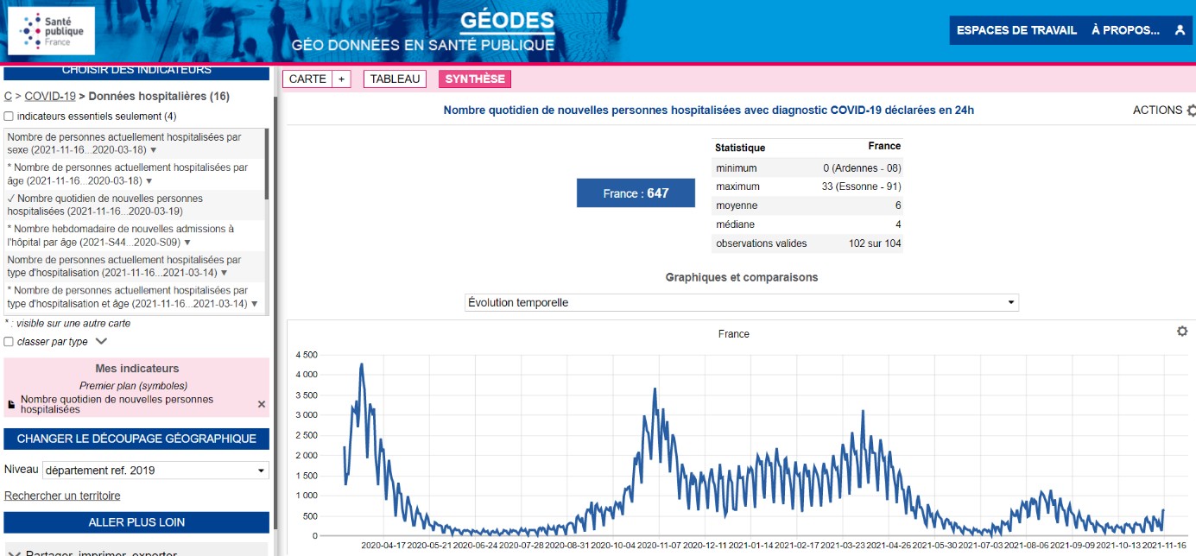The height and width of the screenshot is (556, 1196).
Task: Select the SYNTHÈSE tab
Action: point(475,79)
